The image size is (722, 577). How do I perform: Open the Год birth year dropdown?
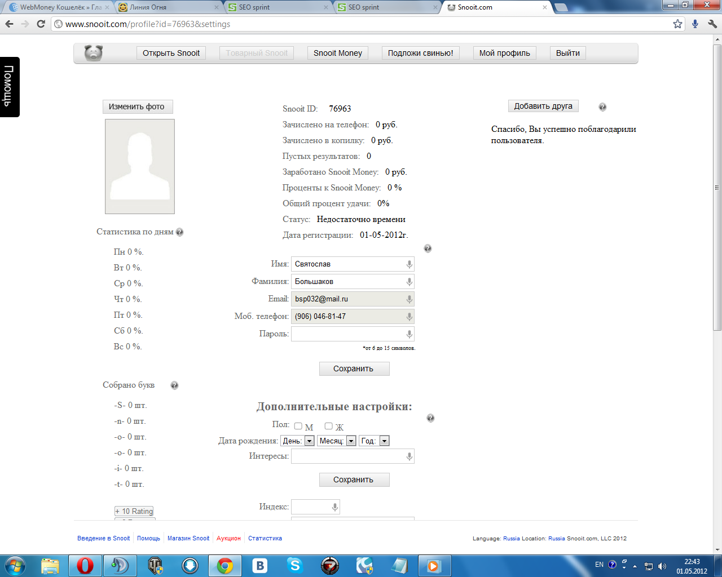(374, 441)
